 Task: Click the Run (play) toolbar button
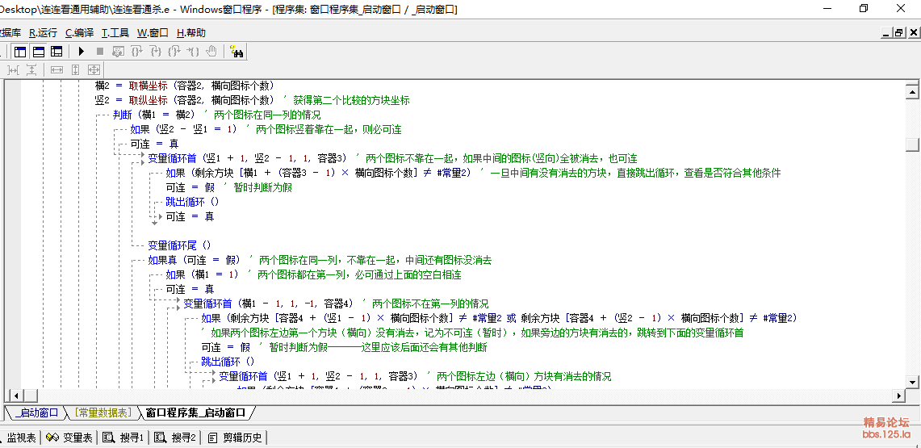coord(82,52)
